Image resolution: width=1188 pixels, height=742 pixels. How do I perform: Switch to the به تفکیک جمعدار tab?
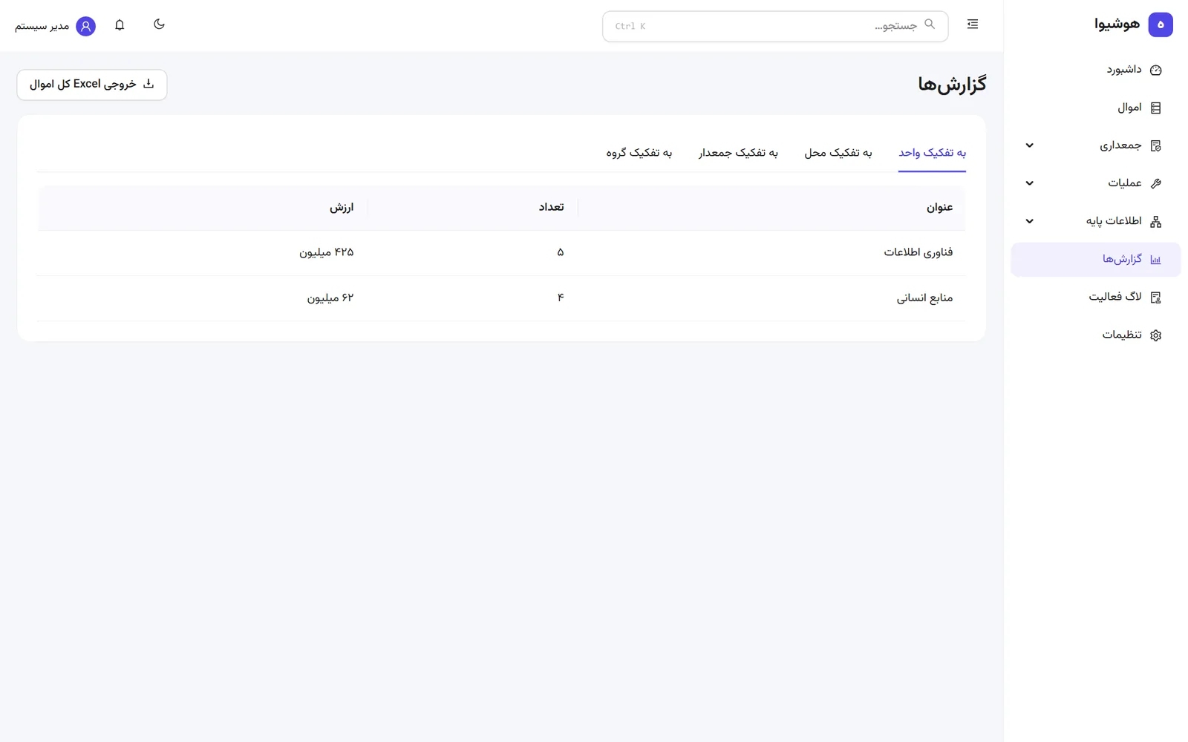tap(738, 153)
